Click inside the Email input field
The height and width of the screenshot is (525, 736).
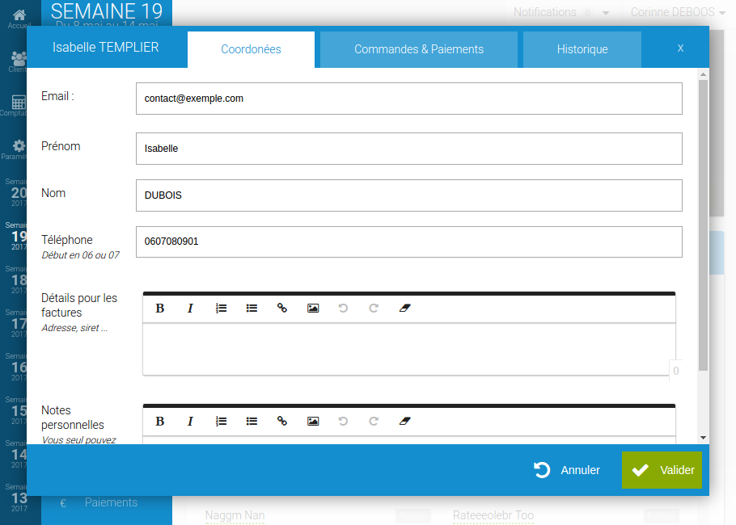(408, 99)
